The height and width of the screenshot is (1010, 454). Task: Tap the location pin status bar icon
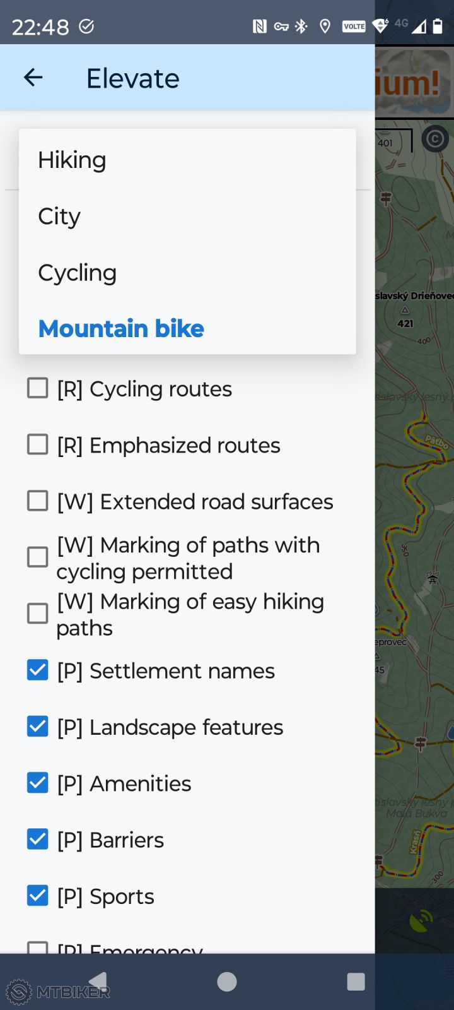click(x=325, y=26)
